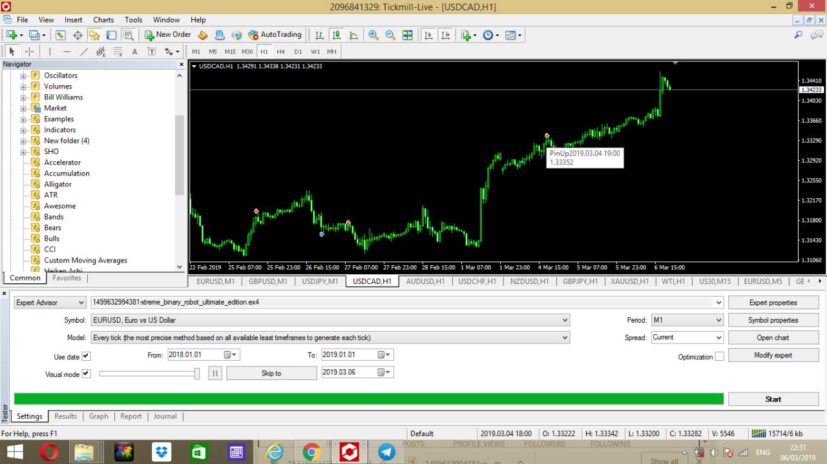Select the ATR indicator in Navigator
This screenshot has height=464, width=827.
50,195
